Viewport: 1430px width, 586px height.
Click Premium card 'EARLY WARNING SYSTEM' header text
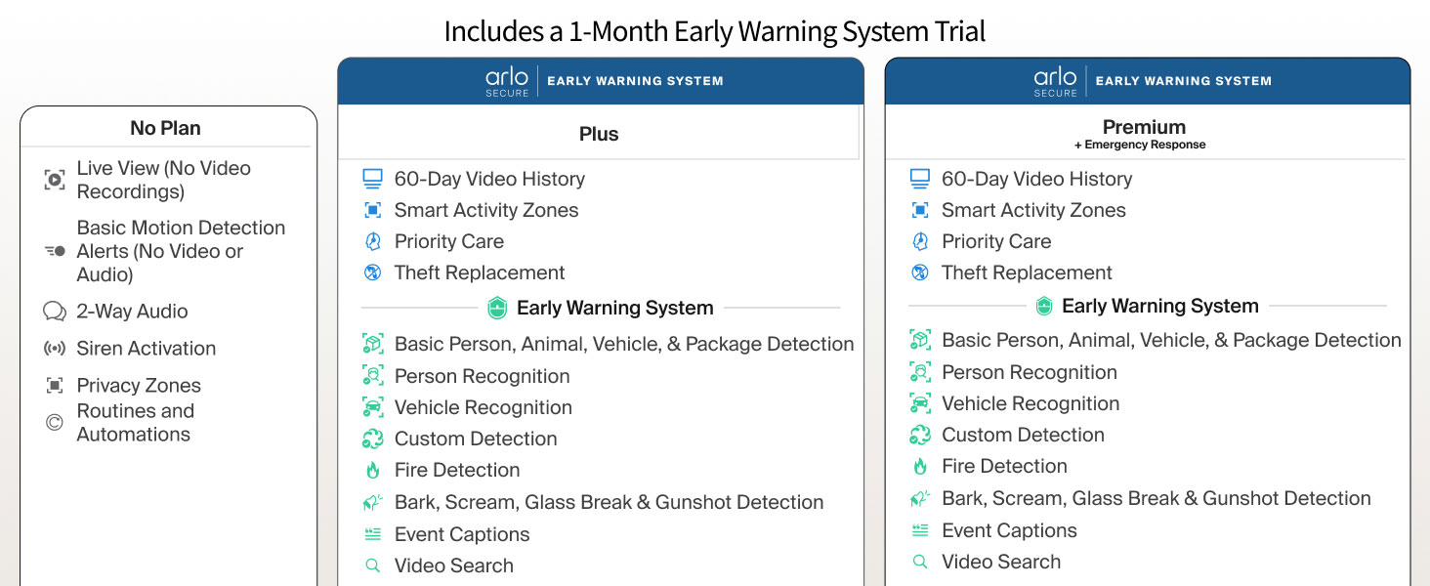(1184, 81)
